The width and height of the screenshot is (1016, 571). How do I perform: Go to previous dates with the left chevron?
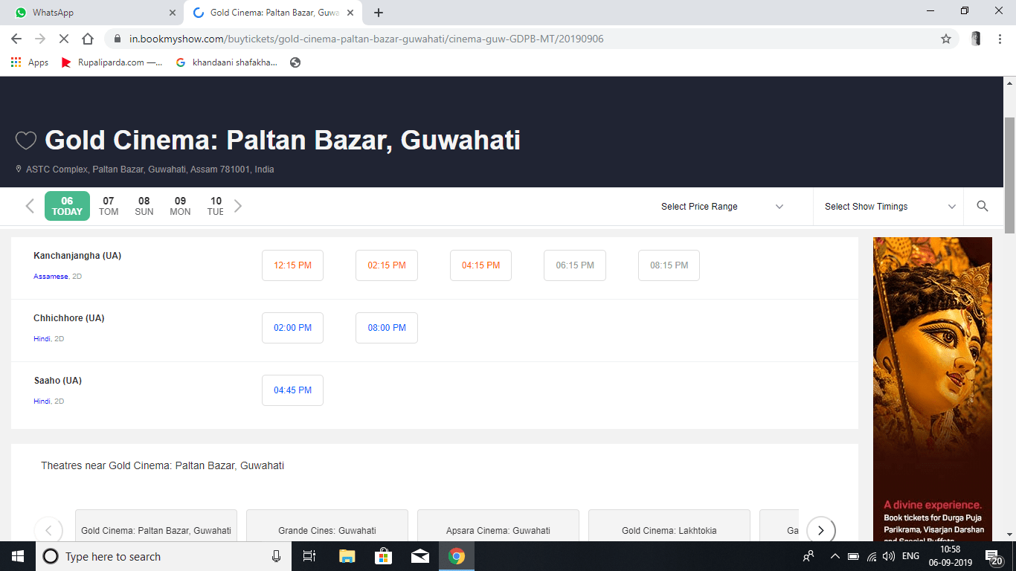click(30, 206)
